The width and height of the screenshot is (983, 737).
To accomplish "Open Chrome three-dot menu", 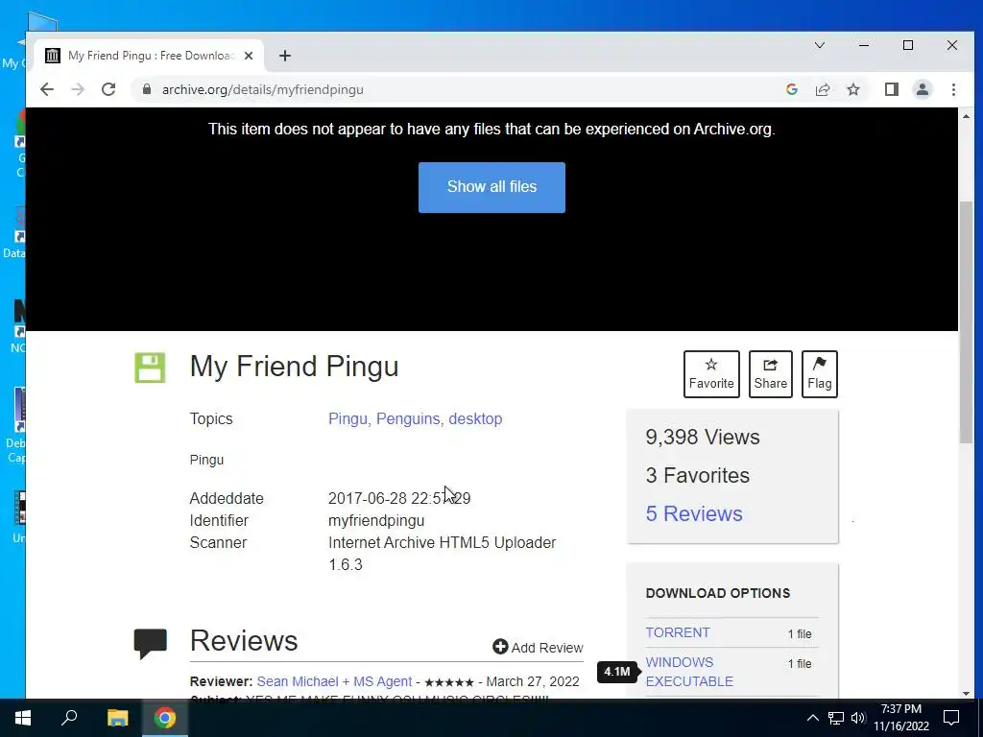I will (x=953, y=89).
